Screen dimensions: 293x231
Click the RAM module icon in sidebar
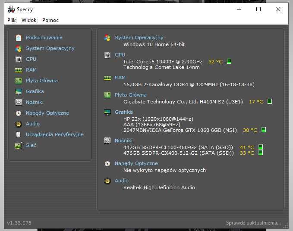click(x=18, y=70)
